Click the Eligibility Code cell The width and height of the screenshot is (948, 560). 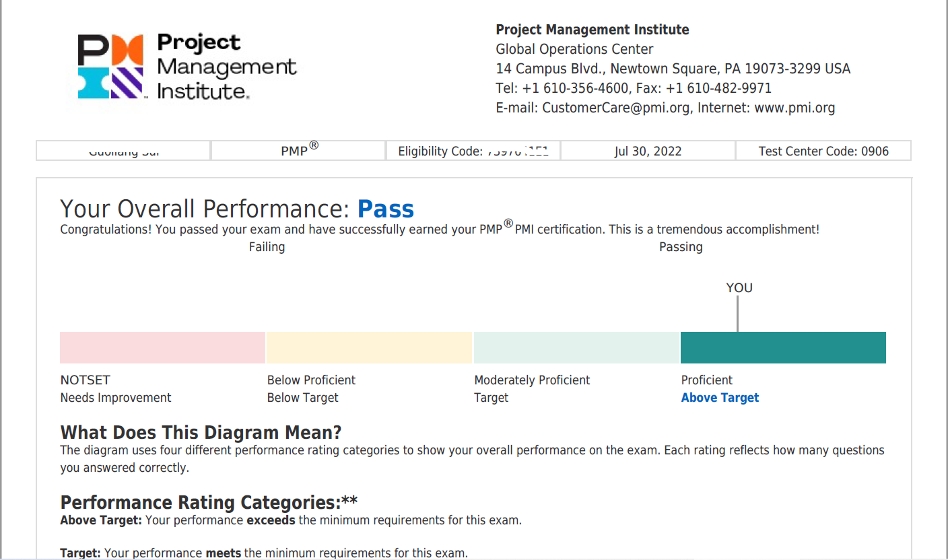coord(473,151)
